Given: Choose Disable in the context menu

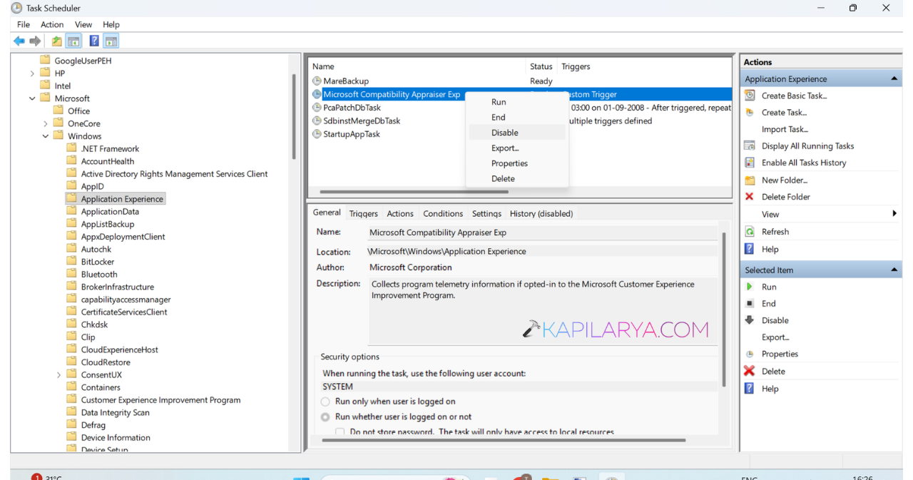Looking at the screenshot, I should 517,133.
